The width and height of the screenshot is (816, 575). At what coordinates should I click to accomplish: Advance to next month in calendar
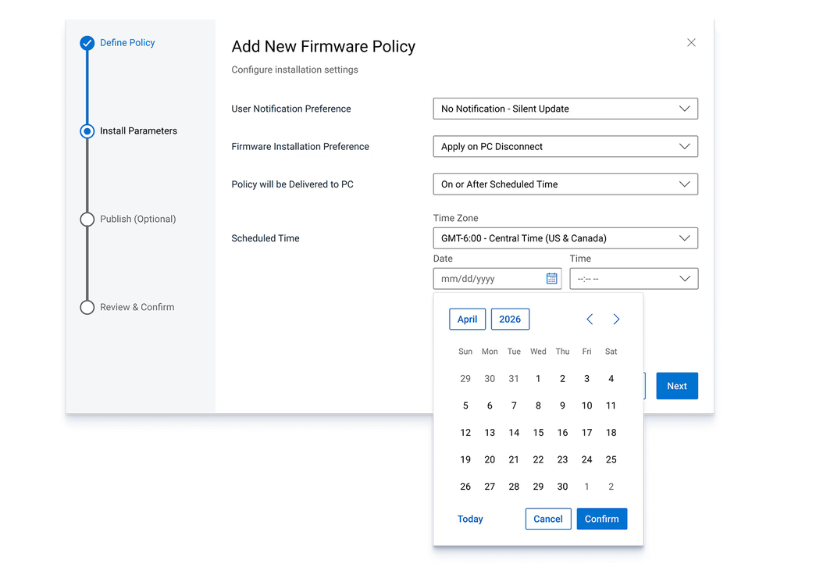616,320
